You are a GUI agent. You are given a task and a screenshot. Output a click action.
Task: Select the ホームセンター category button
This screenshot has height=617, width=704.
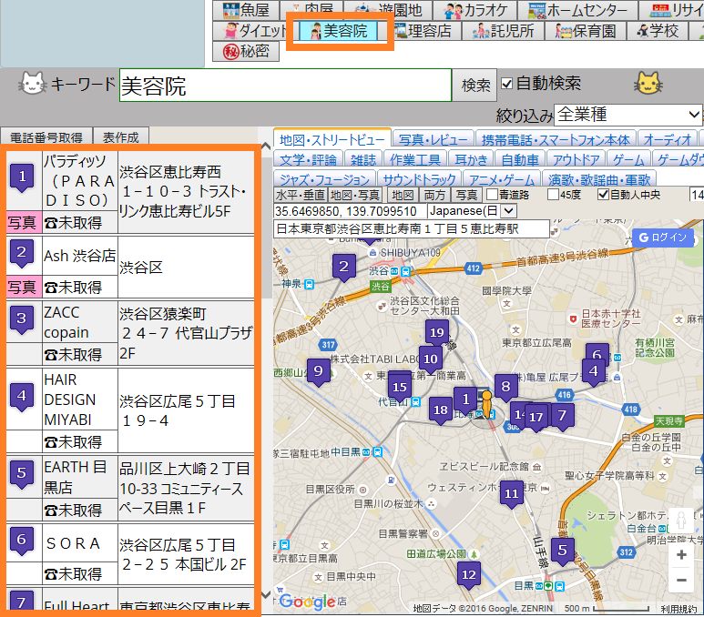click(x=576, y=10)
